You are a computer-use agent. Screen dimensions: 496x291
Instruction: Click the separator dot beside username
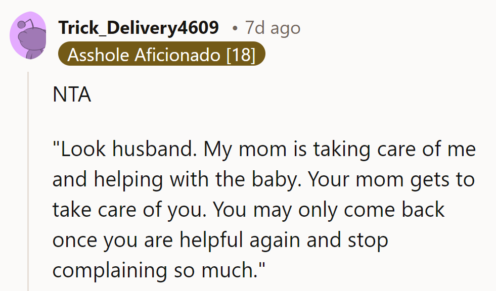[235, 28]
